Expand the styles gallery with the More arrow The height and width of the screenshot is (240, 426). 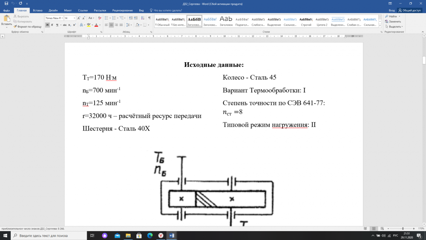coord(380,26)
